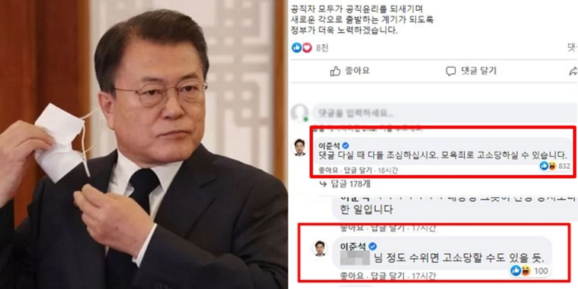Click the 좋아요 button label below the post
The height and width of the screenshot is (289, 578).
click(x=357, y=71)
